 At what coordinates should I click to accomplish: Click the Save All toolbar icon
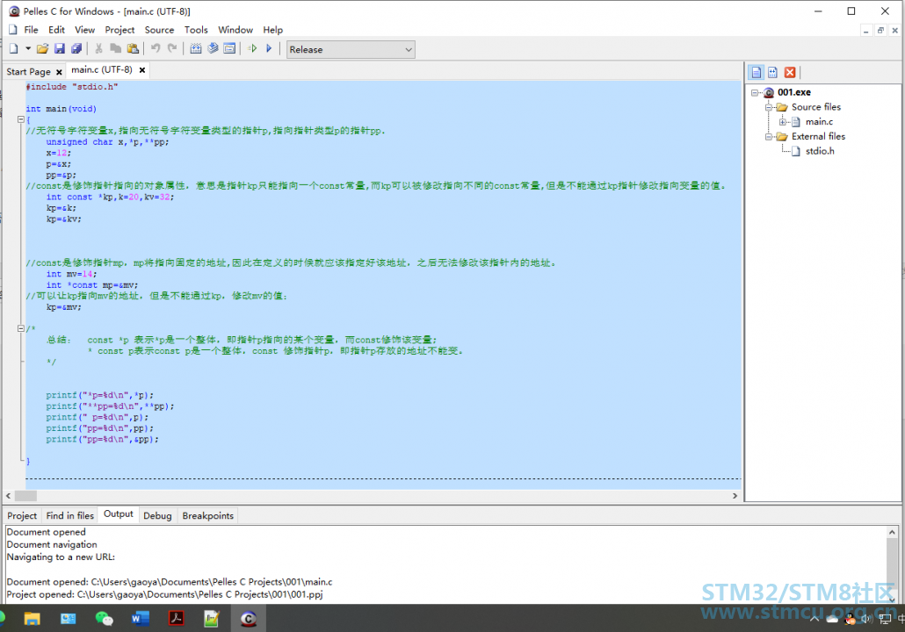click(x=76, y=49)
